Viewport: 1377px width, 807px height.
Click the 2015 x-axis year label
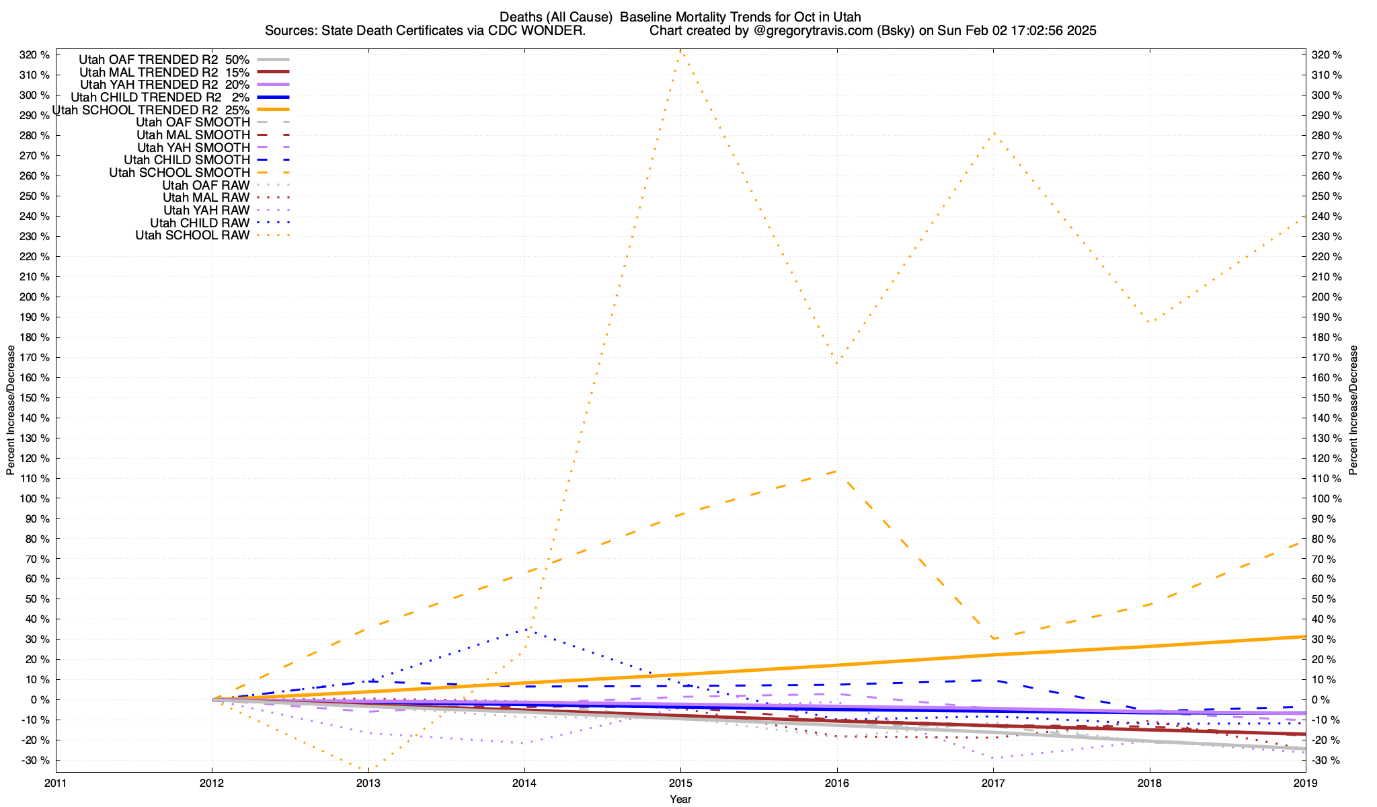click(x=680, y=783)
